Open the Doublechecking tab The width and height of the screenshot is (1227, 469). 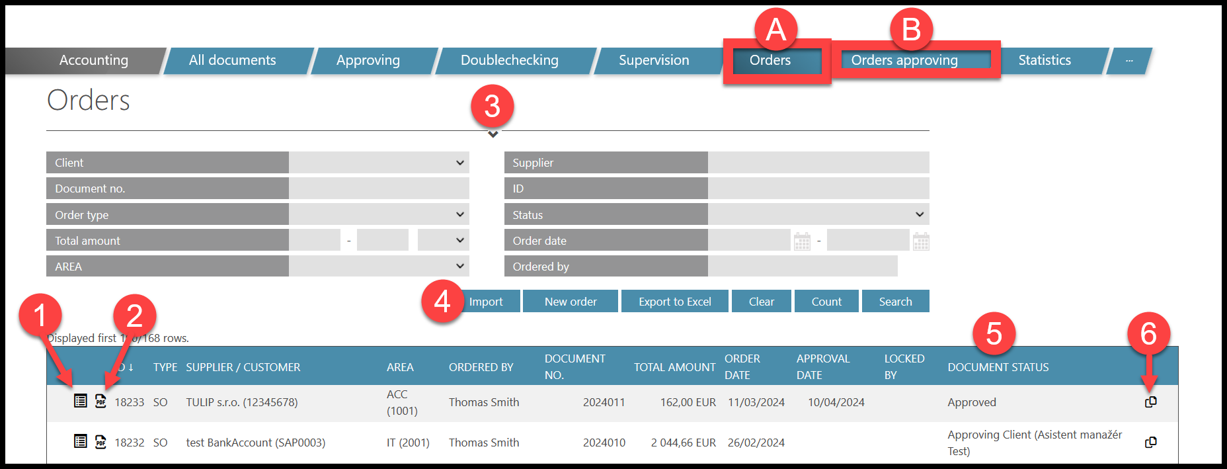509,60
